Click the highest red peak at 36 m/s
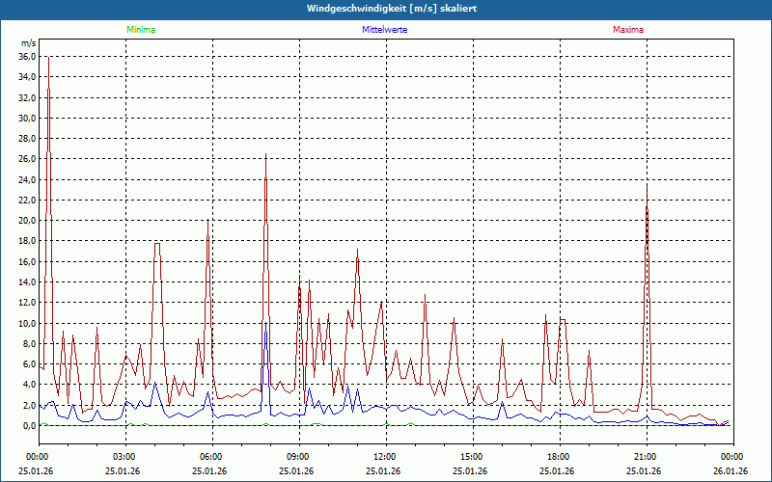The width and height of the screenshot is (772, 482). click(48, 58)
